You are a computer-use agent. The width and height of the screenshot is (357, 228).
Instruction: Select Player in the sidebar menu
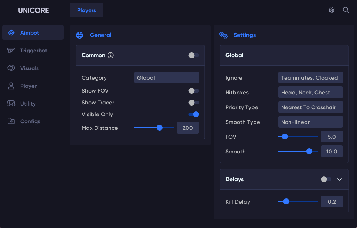[x=28, y=86]
